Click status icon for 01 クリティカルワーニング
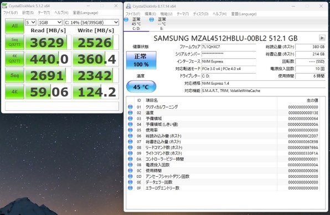Screen dimensions: 330x215 coord(130,107)
